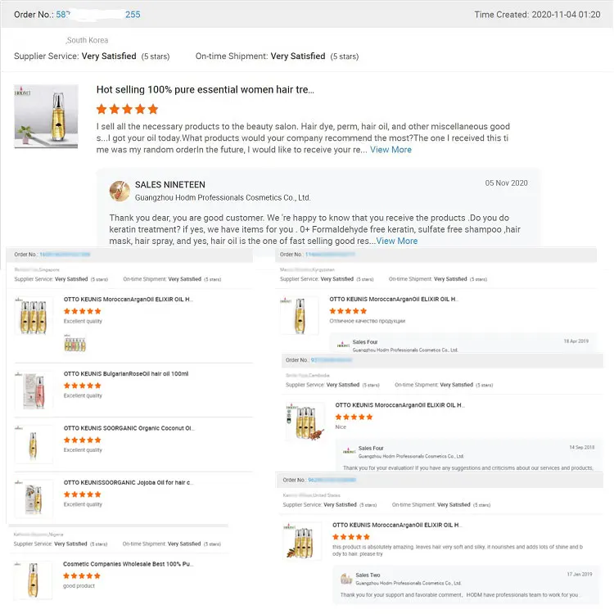This screenshot has height=614, width=614.
Task: Click the Sales Two avatar icon
Action: (x=347, y=578)
